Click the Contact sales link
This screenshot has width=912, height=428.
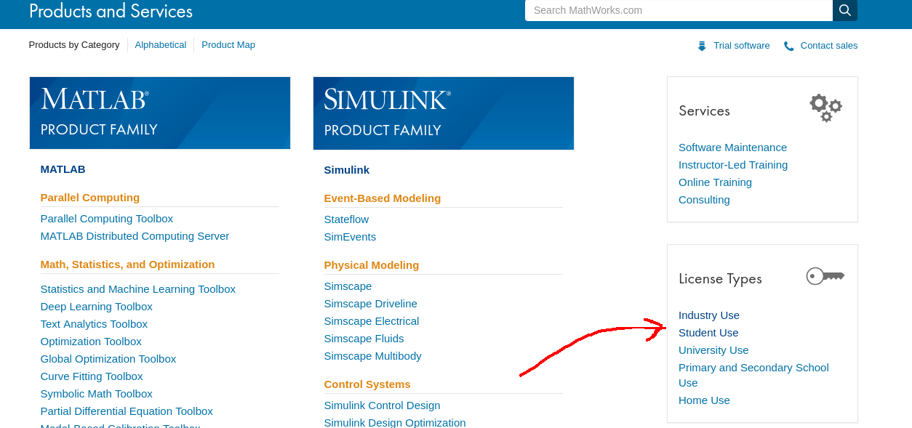tap(828, 45)
